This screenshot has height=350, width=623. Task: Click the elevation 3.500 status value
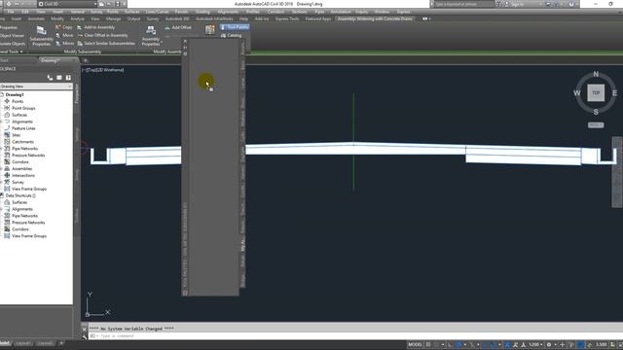601,344
